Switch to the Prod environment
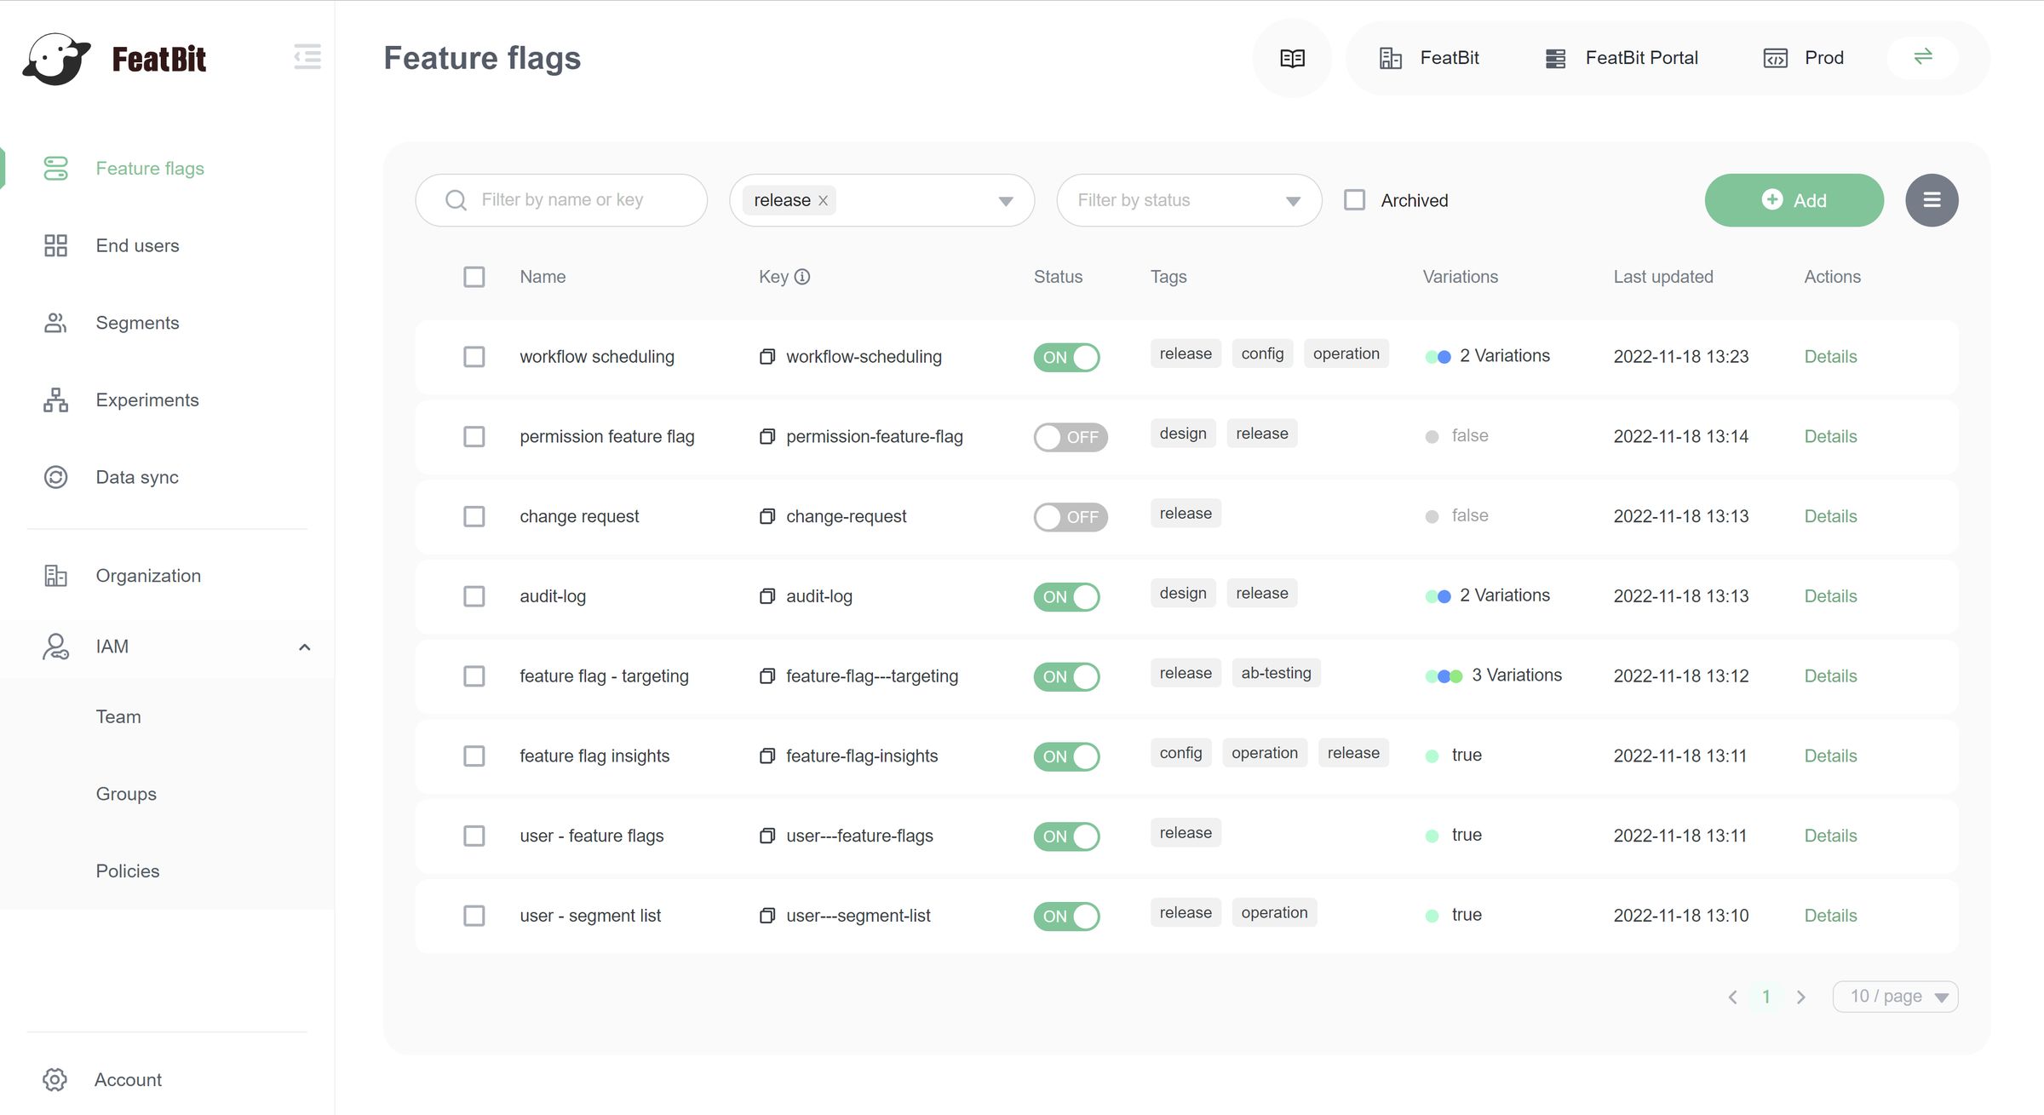The height and width of the screenshot is (1115, 2044). click(1822, 57)
